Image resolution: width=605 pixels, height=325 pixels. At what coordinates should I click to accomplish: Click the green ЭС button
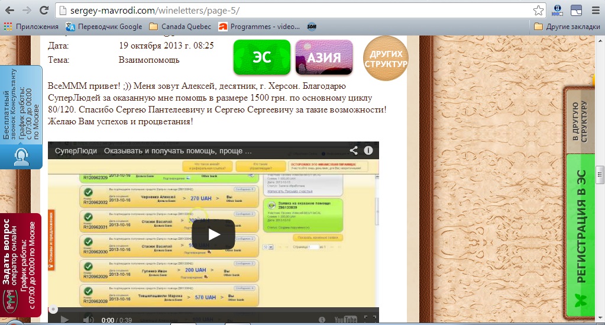click(262, 57)
